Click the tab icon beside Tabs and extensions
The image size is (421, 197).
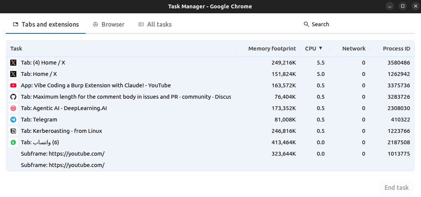tap(16, 24)
